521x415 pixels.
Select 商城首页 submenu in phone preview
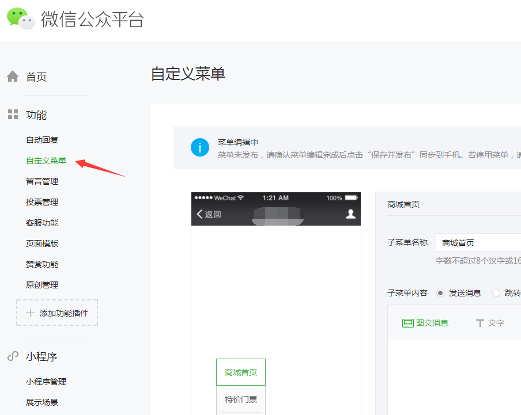(x=241, y=372)
